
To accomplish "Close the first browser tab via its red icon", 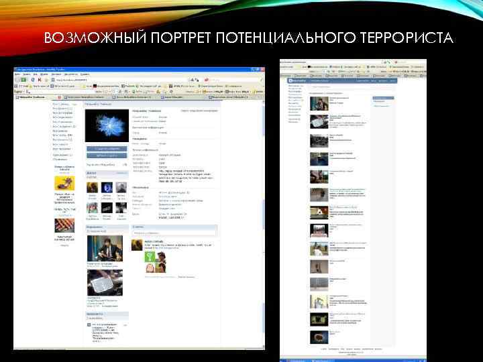I will pyautogui.click(x=60, y=97).
